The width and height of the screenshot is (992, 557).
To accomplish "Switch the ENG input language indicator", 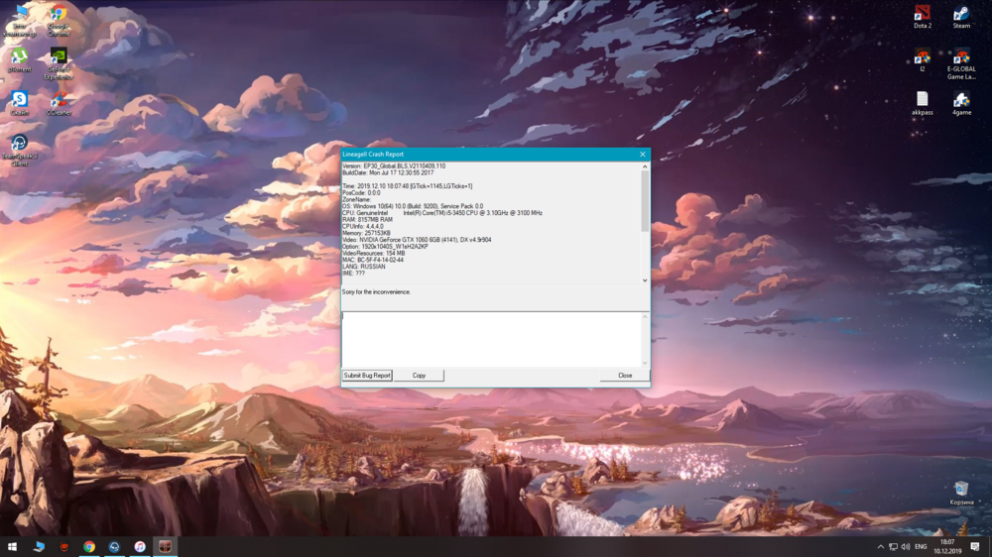I will 920,546.
